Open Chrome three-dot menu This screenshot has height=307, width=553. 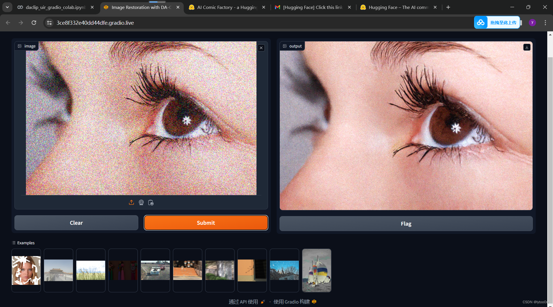[545, 23]
